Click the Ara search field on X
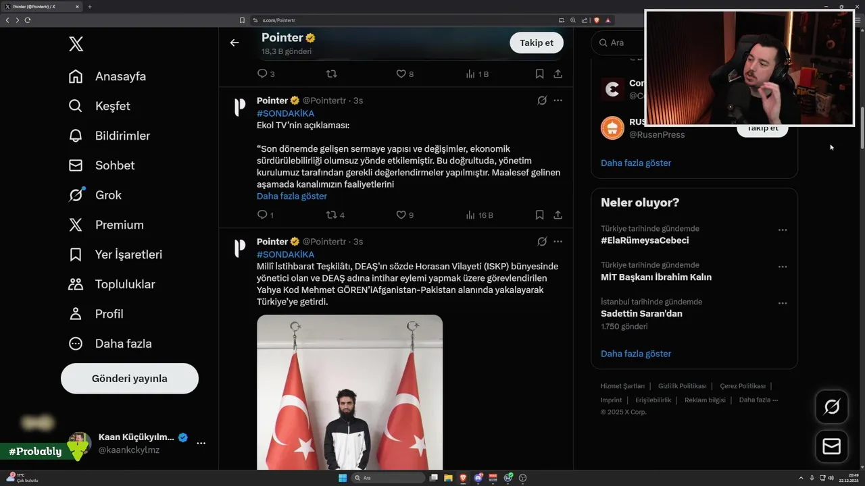865x486 pixels. coord(618,43)
